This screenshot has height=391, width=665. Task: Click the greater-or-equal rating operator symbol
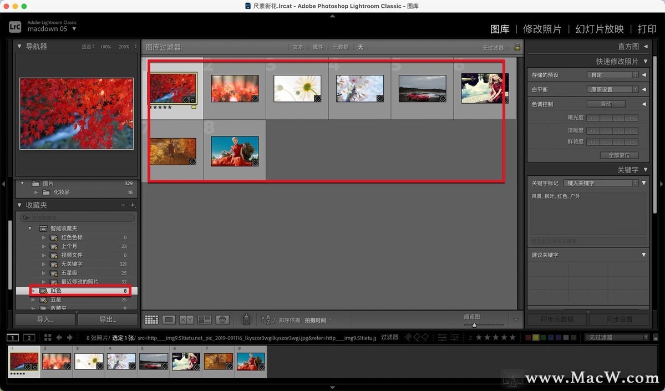click(470, 338)
